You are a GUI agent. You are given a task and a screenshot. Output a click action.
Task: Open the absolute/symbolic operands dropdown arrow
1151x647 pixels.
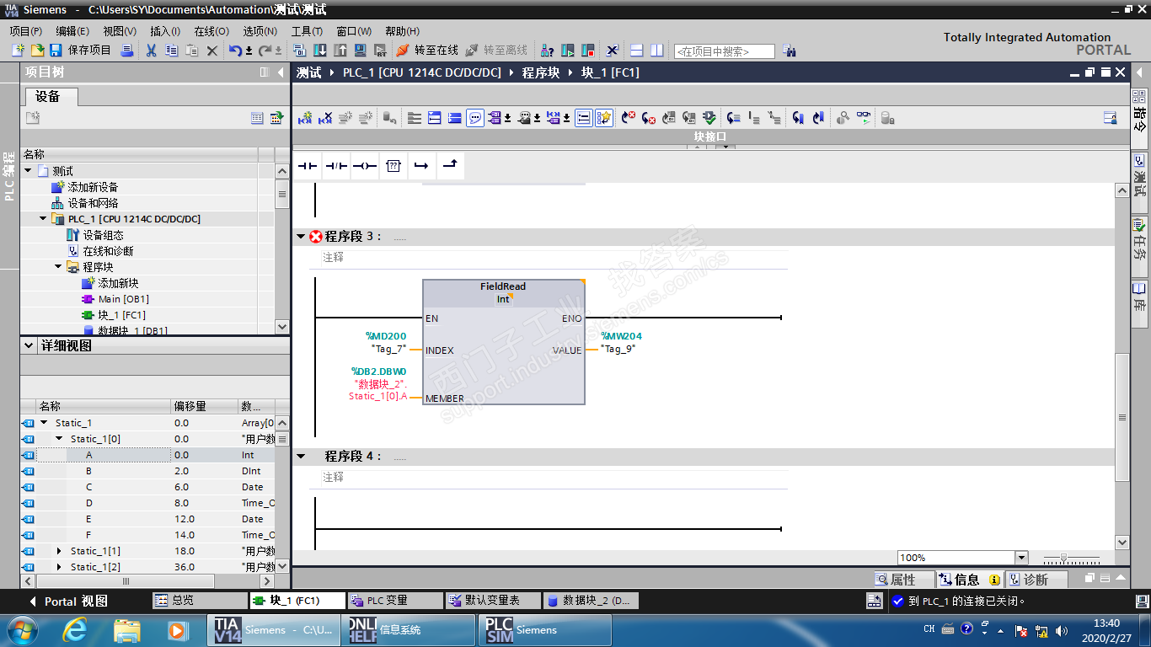pyautogui.click(x=508, y=119)
